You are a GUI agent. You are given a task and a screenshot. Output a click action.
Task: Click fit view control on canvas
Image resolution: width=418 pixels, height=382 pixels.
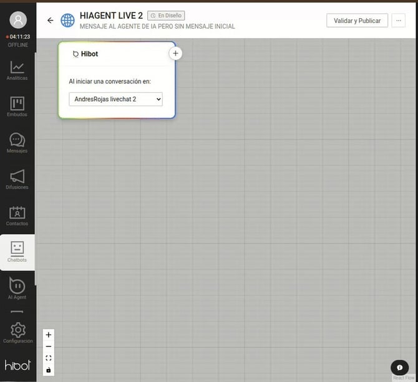pos(49,358)
